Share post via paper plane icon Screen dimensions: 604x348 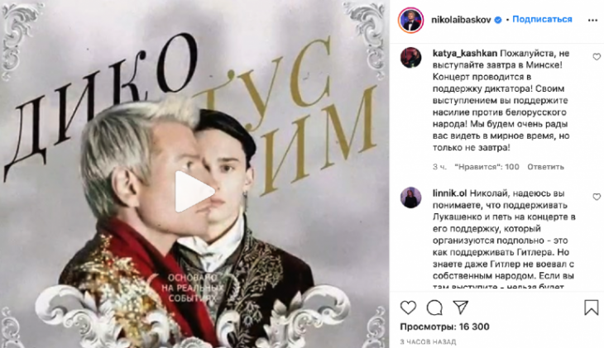click(460, 307)
